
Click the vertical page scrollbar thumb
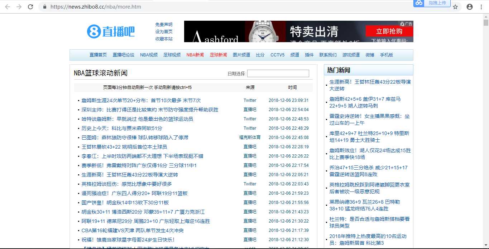tap(486, 22)
